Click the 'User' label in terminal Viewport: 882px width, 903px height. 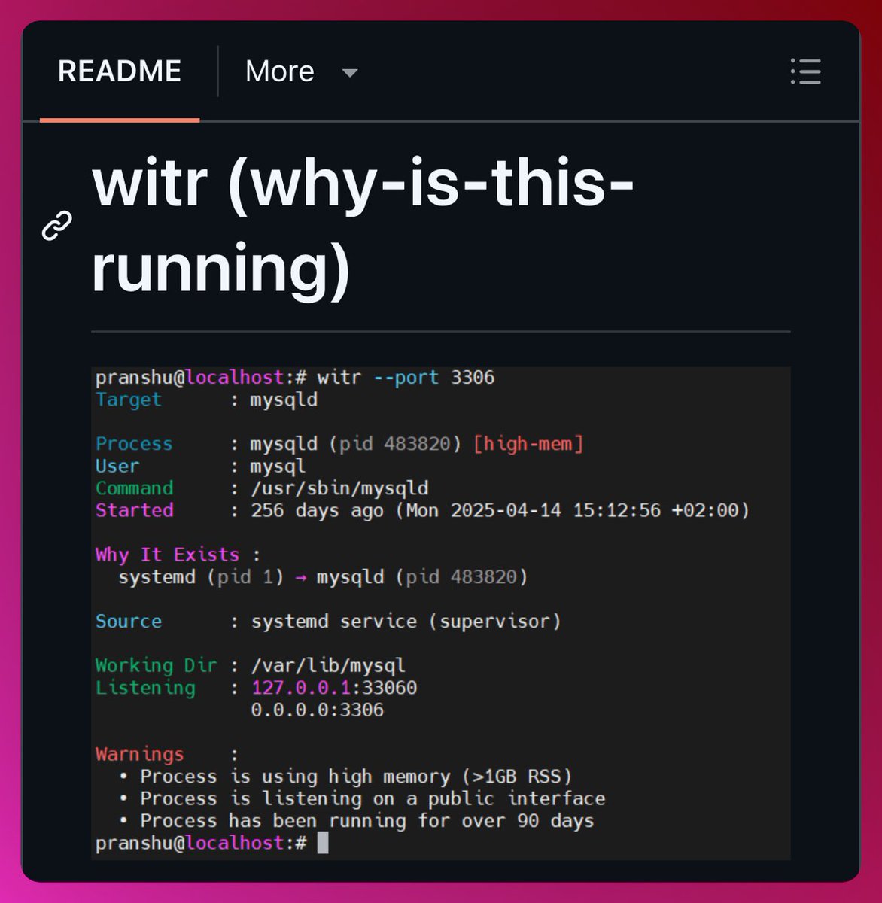tap(117, 466)
